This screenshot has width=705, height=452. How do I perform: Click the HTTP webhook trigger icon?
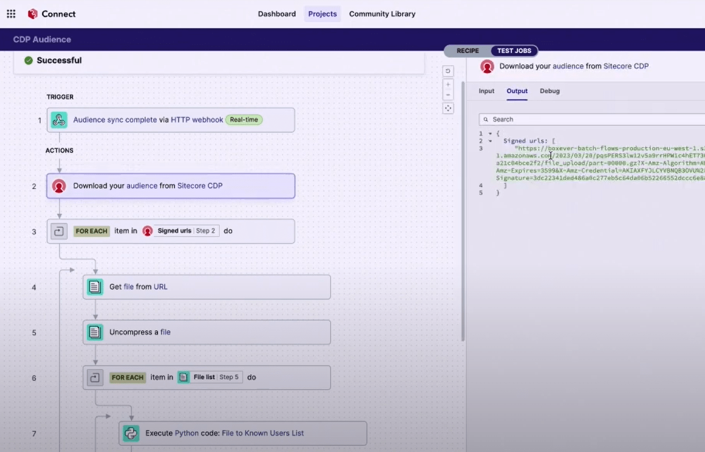coord(59,120)
